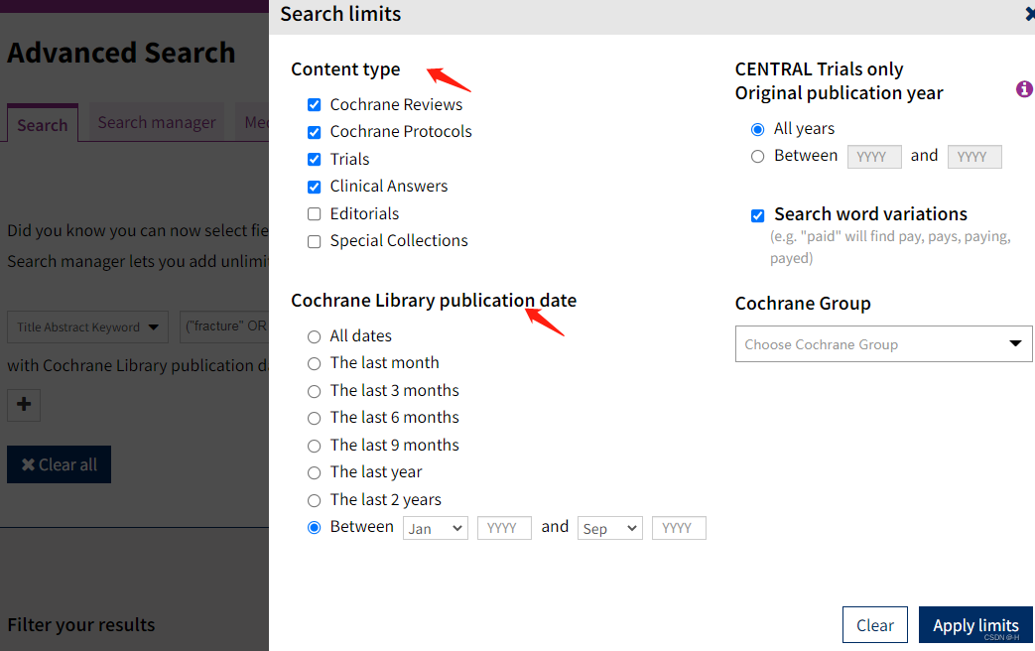This screenshot has width=1035, height=651.
Task: Select the CENTRAL Trials Between years radio button
Action: [x=758, y=157]
